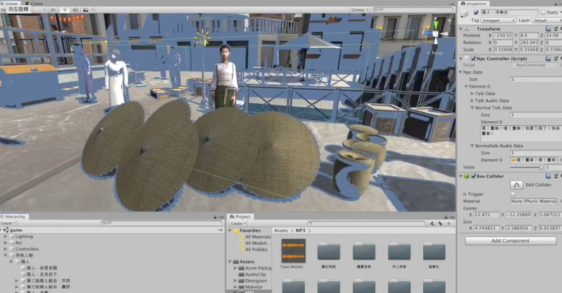Click the Add Component button
This screenshot has height=293, width=562.
point(510,241)
